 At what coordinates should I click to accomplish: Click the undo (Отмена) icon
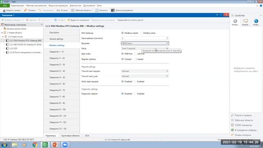click(25, 10)
